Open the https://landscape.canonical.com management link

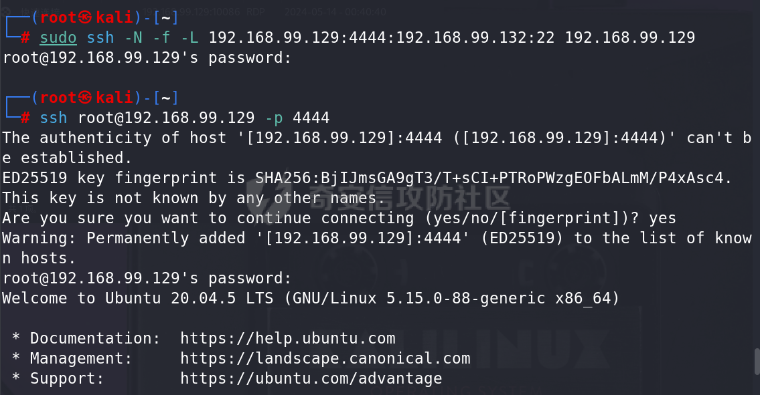click(x=325, y=359)
